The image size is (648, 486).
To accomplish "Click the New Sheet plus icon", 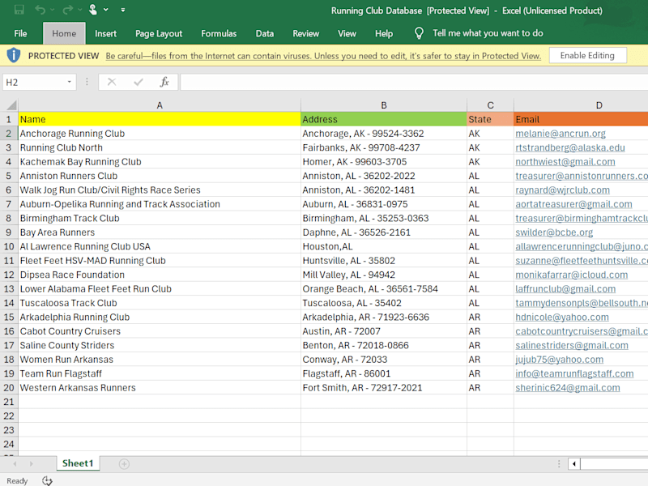I will point(124,463).
